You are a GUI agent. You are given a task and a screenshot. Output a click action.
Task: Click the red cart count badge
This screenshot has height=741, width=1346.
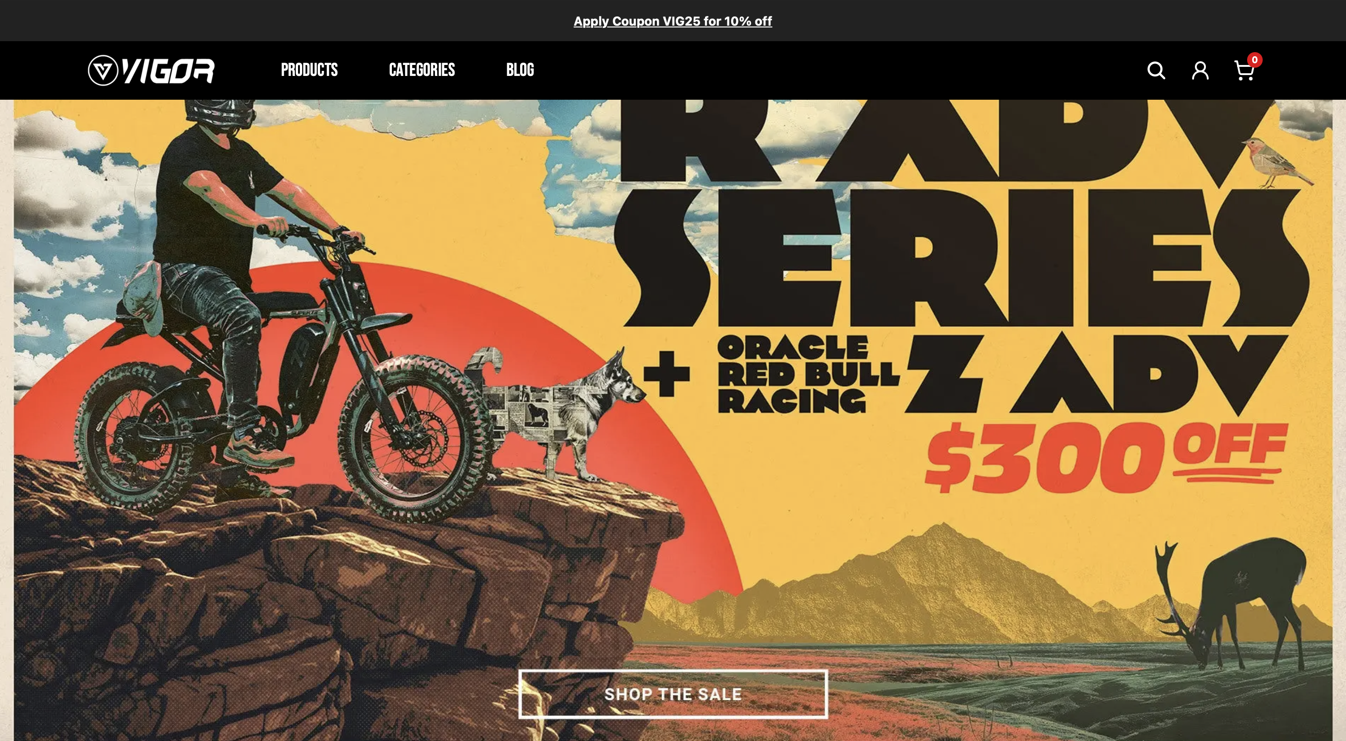pos(1254,59)
